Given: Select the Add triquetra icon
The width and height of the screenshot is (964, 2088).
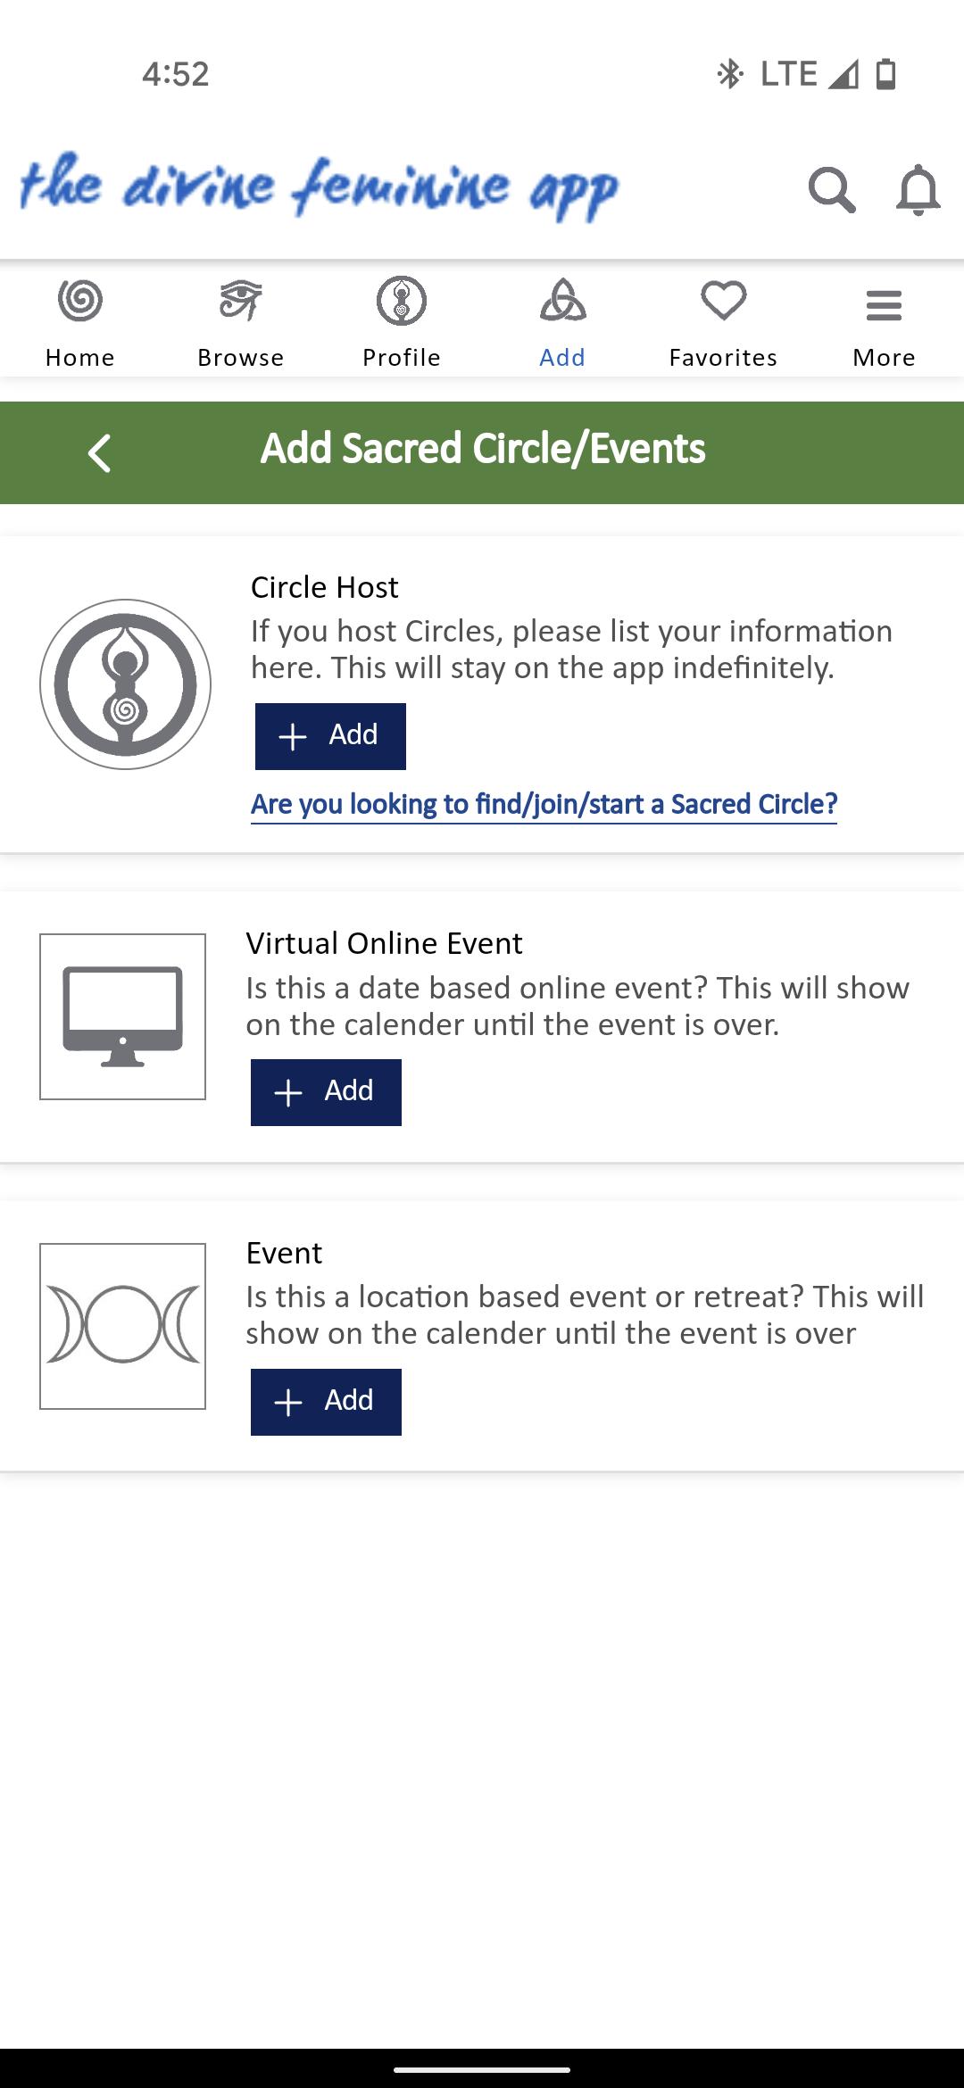Looking at the screenshot, I should pos(562,300).
